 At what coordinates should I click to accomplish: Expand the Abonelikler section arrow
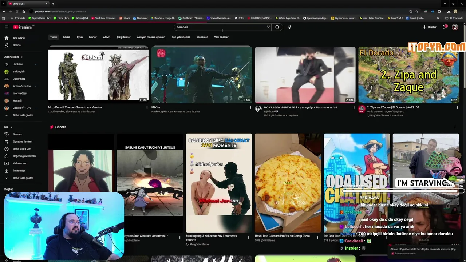pos(22,57)
